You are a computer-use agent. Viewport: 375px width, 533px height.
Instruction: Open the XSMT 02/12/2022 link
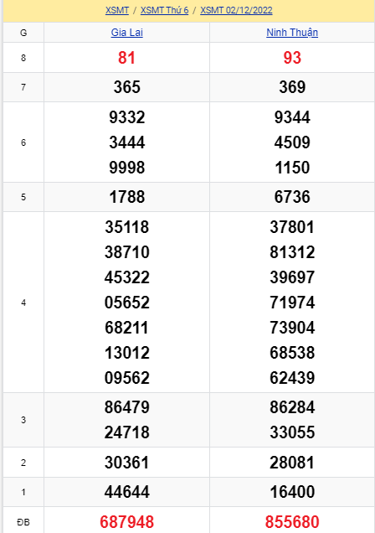236,10
